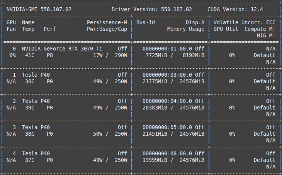Click the Disp.A column header
Screen dimensions: 282x175
(x=195, y=22)
